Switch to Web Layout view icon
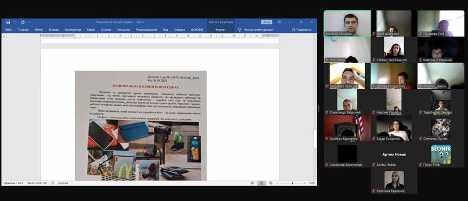The image size is (468, 201). click(271, 183)
